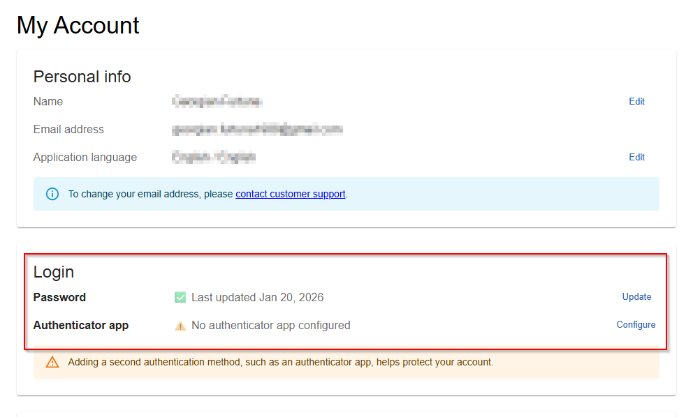Click the yellow warning icon beside Authenticator status
The width and height of the screenshot is (693, 417).
coord(180,326)
